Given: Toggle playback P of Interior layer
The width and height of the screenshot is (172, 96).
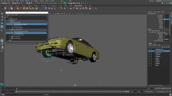Looking at the screenshot, I should pos(151,62).
